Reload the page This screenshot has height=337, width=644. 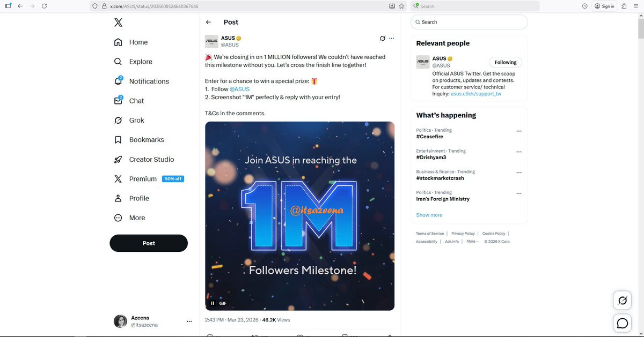(x=44, y=6)
